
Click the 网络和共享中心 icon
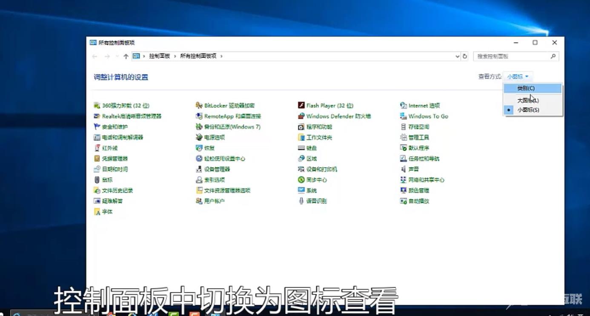click(x=403, y=180)
